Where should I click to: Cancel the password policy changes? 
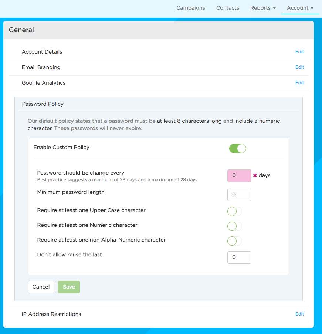[41, 287]
